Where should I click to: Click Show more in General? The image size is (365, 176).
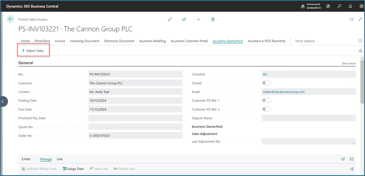349,64
